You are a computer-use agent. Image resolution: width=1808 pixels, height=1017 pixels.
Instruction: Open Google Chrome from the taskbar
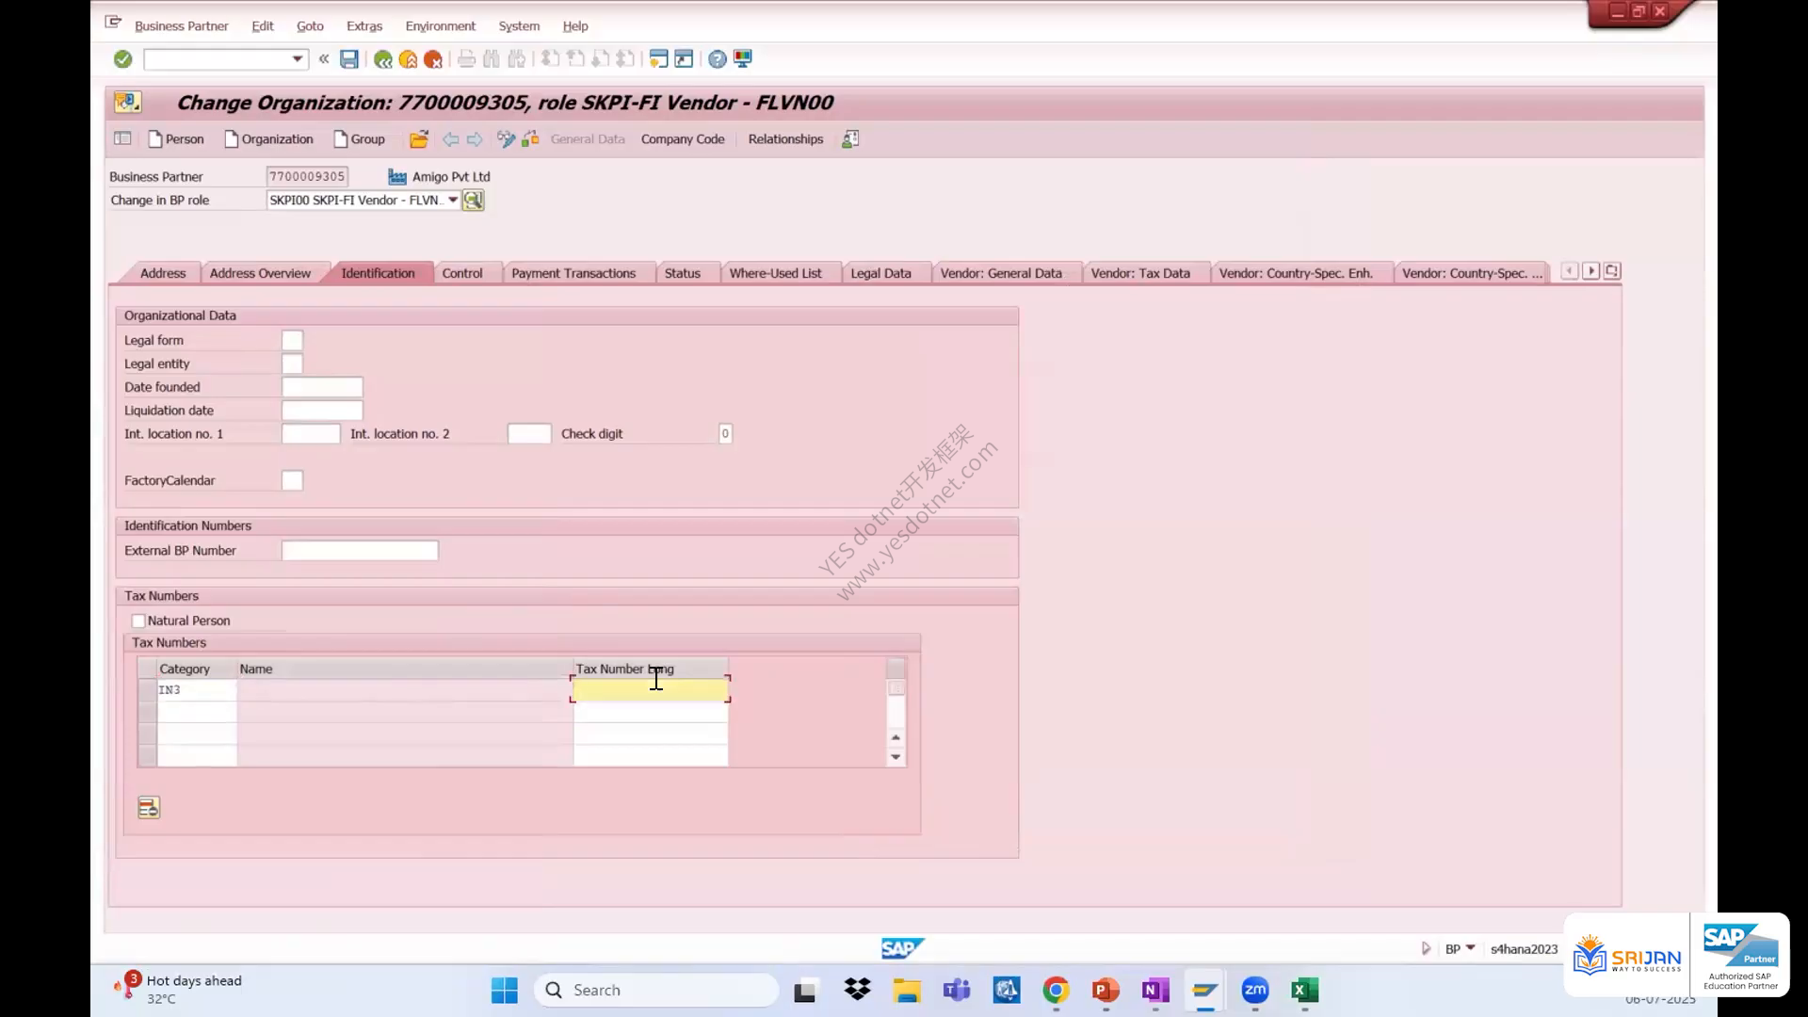[1056, 991]
